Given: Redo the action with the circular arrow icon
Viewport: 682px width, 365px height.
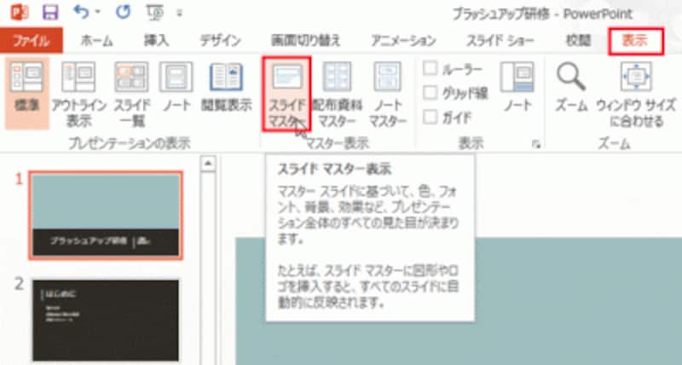Looking at the screenshot, I should pyautogui.click(x=123, y=12).
